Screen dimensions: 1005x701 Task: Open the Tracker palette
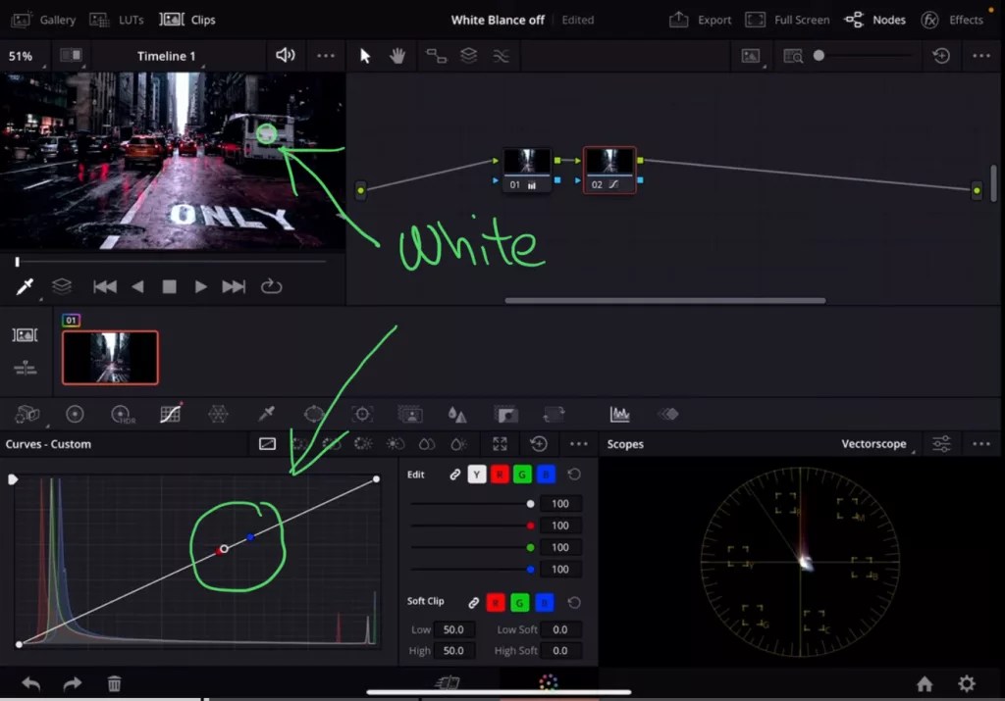(363, 414)
